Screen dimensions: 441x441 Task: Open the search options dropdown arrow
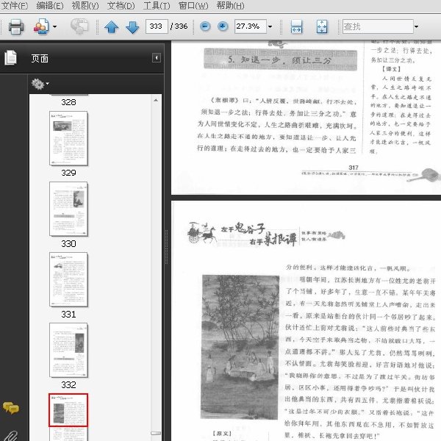pos(416,26)
